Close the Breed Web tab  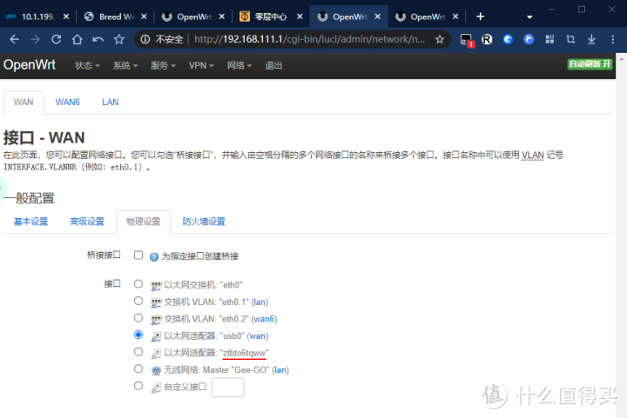[x=144, y=17]
